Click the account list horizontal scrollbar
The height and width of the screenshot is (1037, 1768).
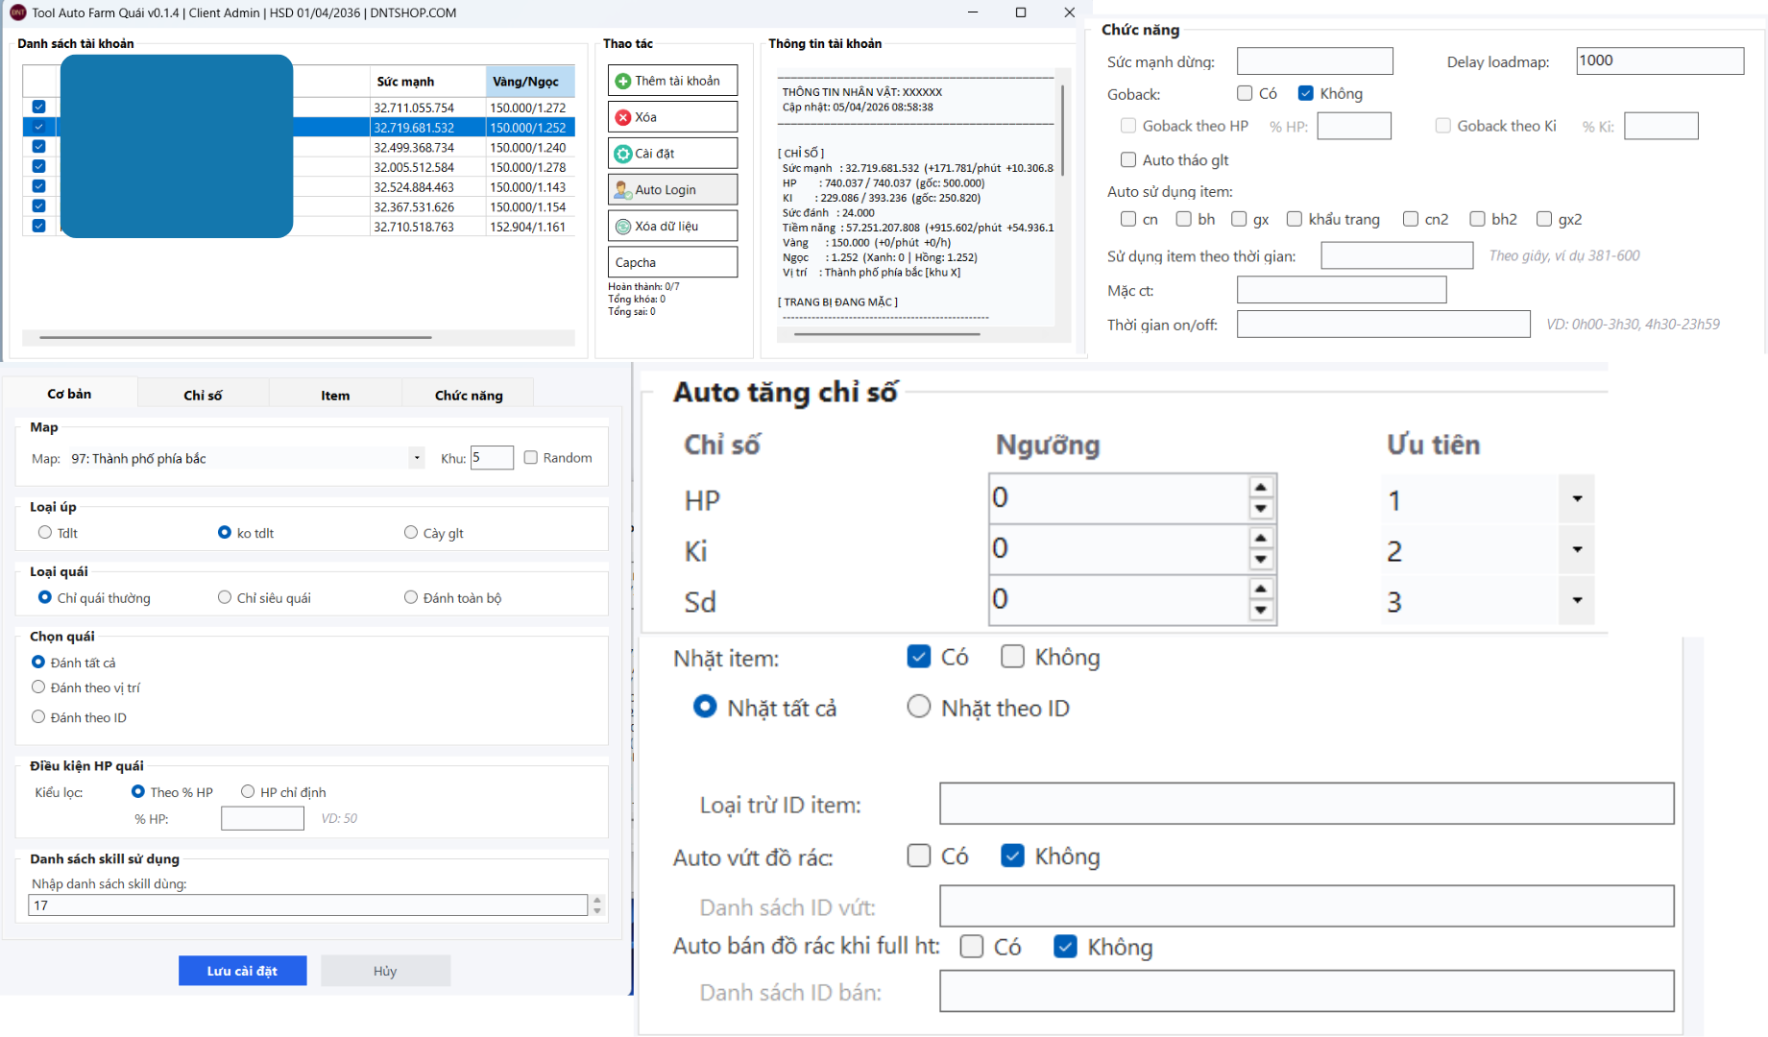tap(235, 338)
